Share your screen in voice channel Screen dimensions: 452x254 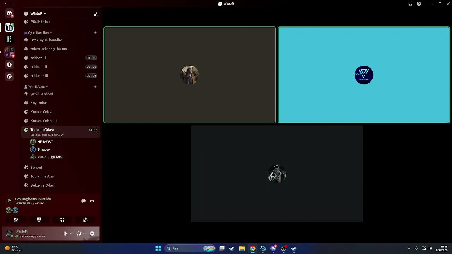tap(39, 219)
